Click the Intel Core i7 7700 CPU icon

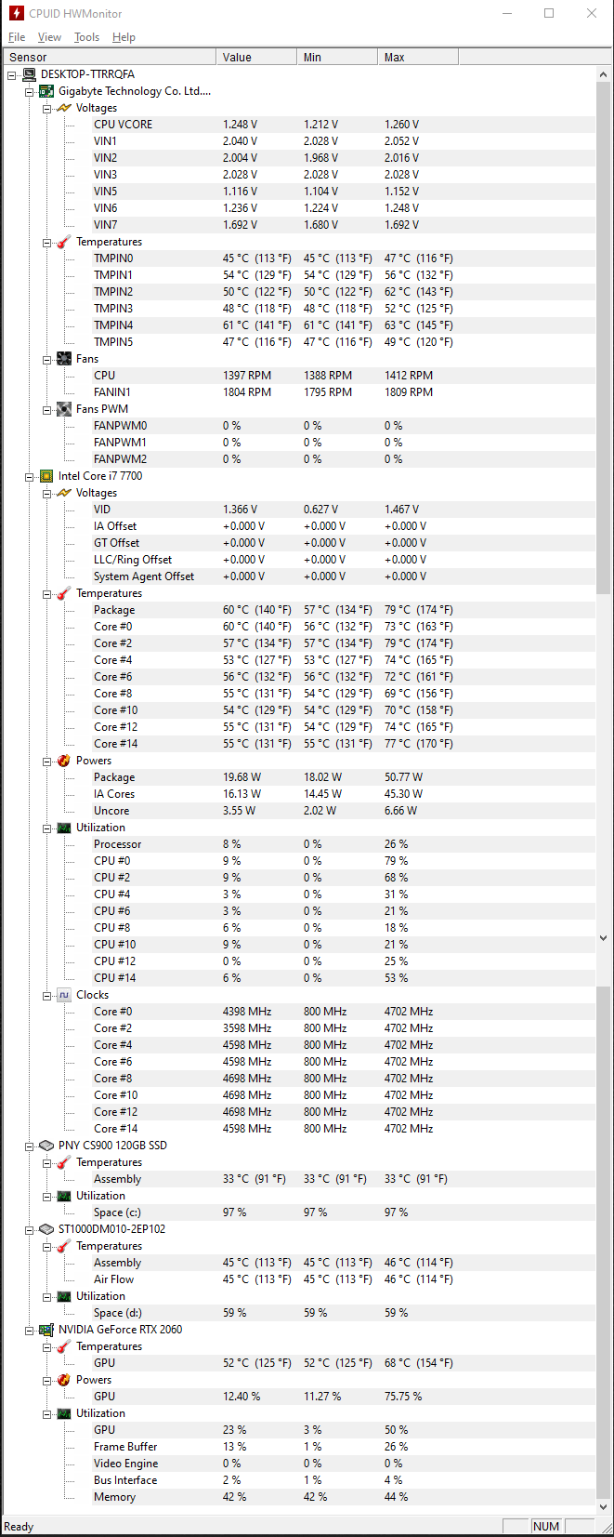46,476
